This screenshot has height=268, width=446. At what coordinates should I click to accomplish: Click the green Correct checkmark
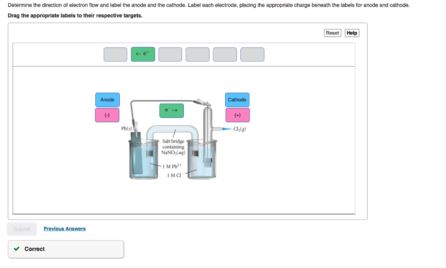(x=17, y=249)
